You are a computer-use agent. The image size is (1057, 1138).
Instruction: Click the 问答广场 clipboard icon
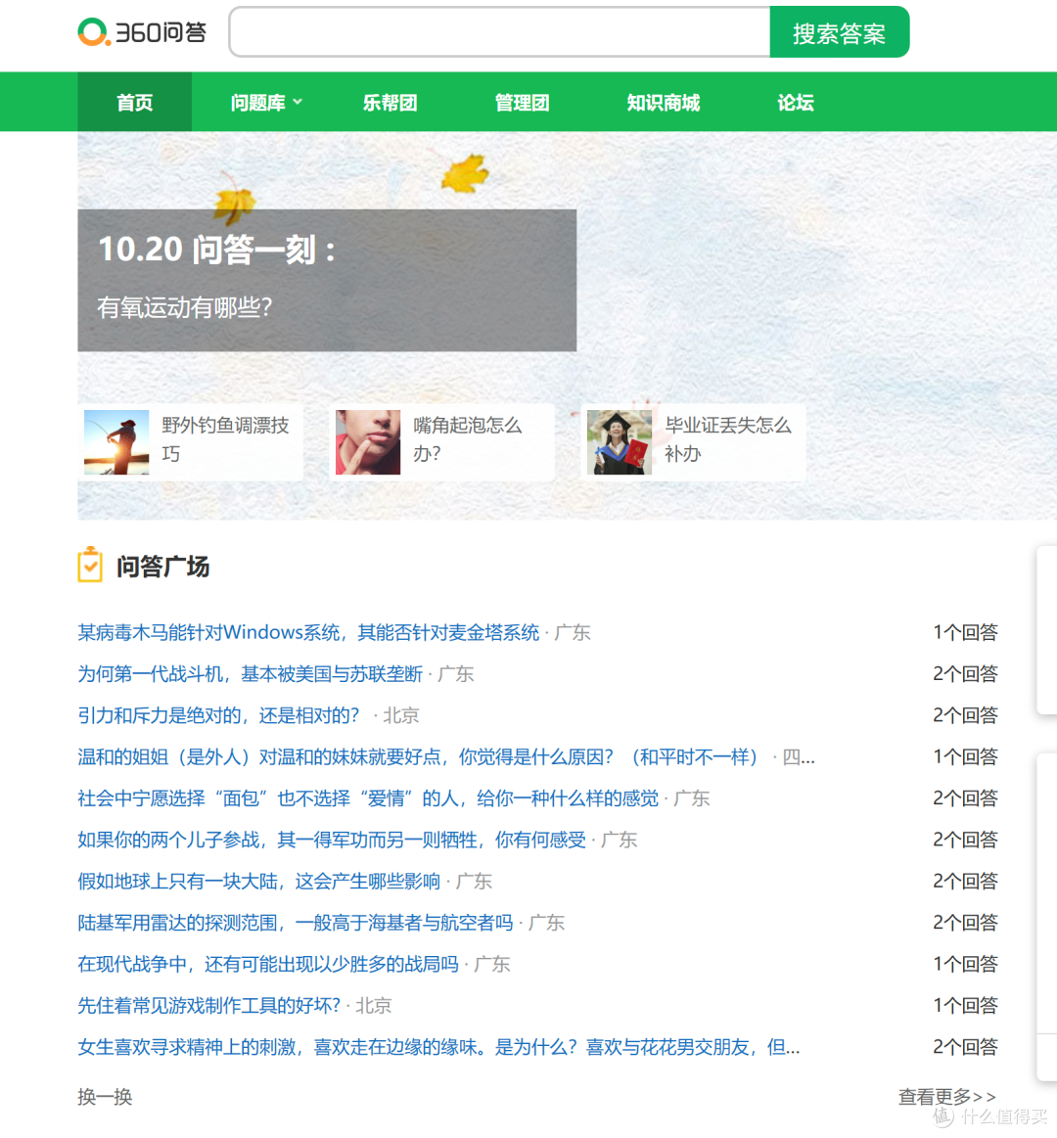[x=90, y=565]
